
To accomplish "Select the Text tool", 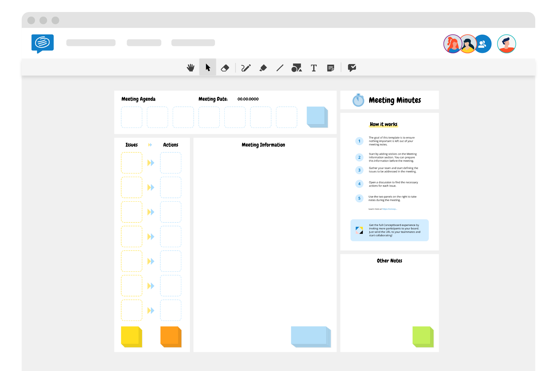I will click(314, 68).
